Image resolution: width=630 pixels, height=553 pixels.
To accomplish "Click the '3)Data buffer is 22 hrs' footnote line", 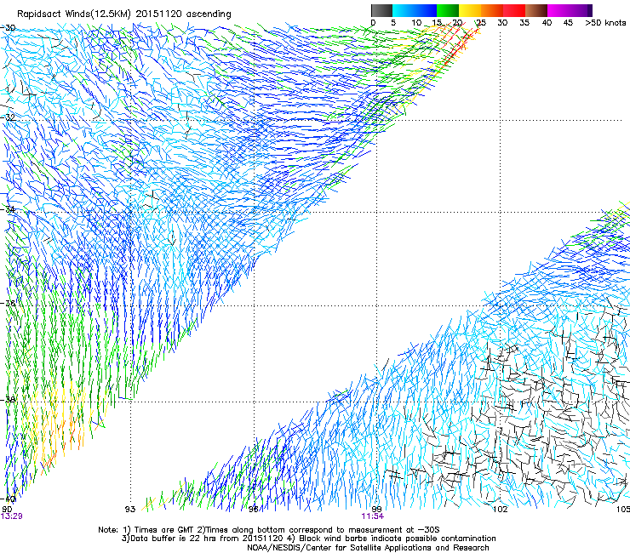I will (308, 539).
